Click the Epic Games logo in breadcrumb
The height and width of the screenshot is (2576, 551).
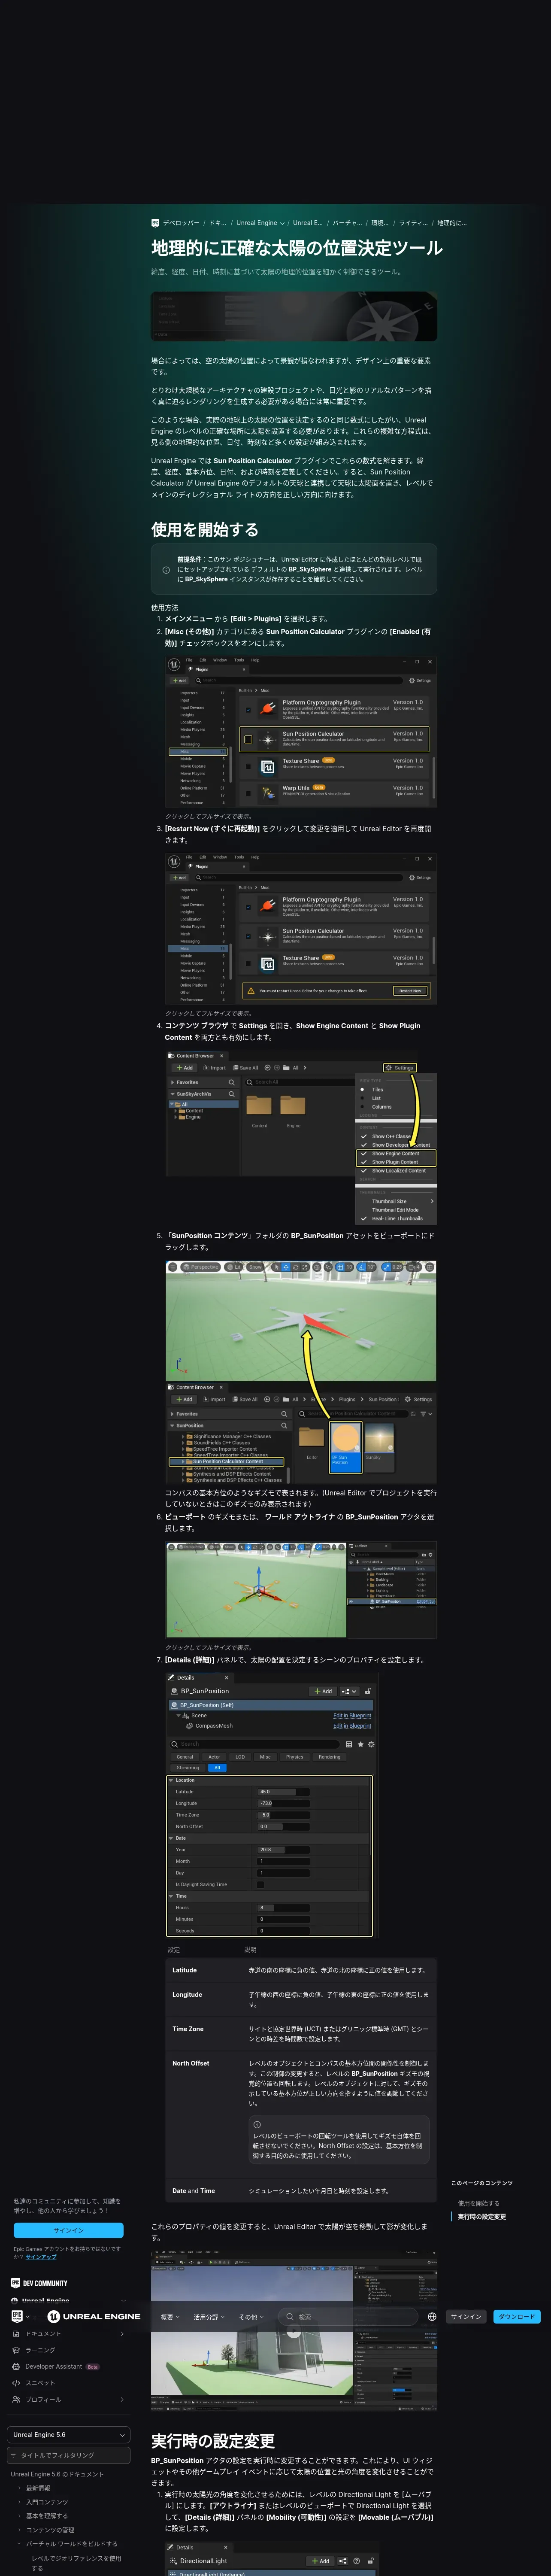pyautogui.click(x=155, y=223)
